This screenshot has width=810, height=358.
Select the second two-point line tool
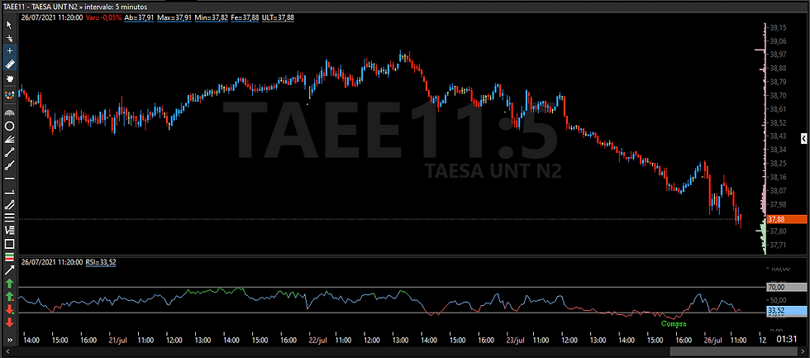tap(9, 204)
